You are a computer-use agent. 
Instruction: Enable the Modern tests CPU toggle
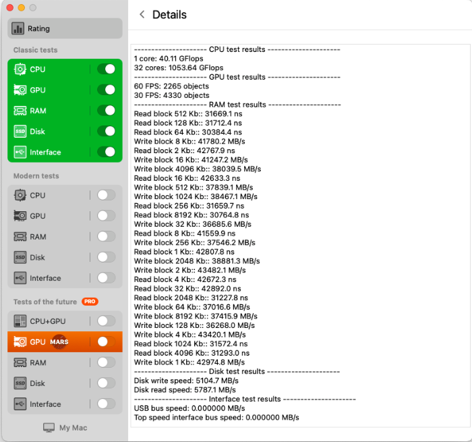click(107, 195)
